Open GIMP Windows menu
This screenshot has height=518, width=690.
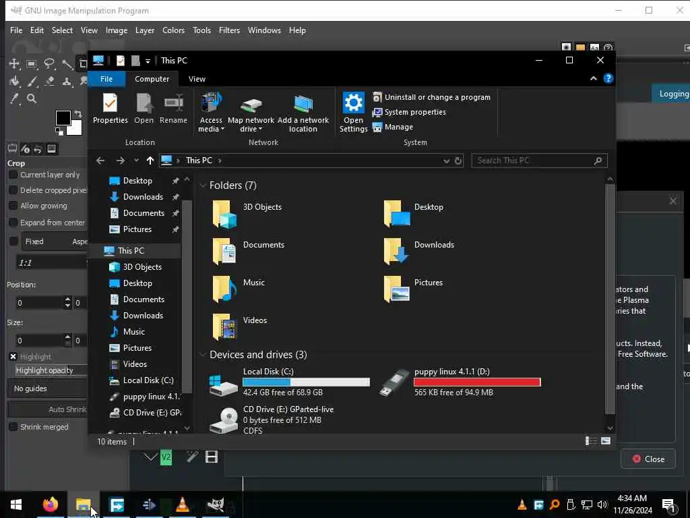[x=264, y=30]
